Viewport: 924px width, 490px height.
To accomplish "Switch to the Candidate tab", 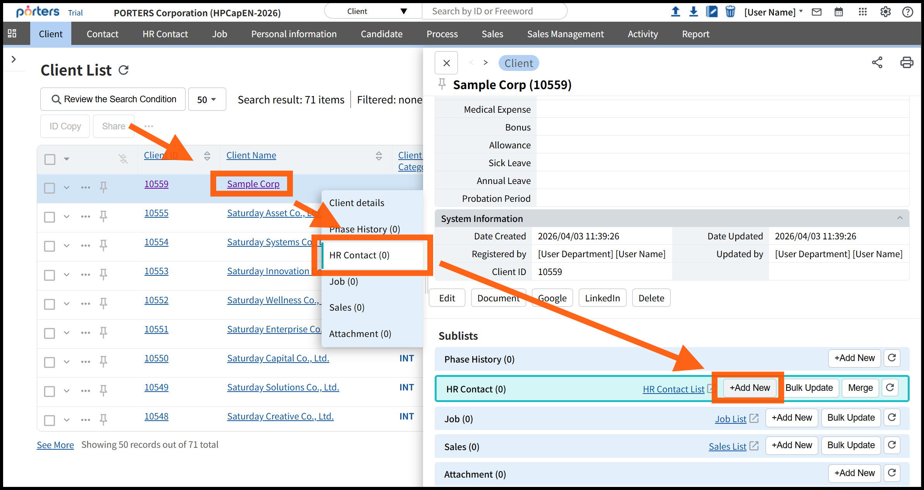I will [381, 34].
